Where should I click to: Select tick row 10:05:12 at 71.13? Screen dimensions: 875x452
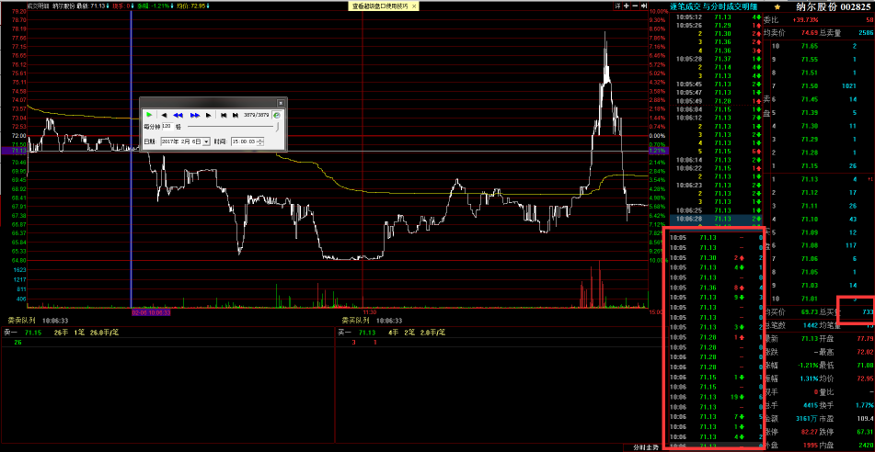pos(716,17)
